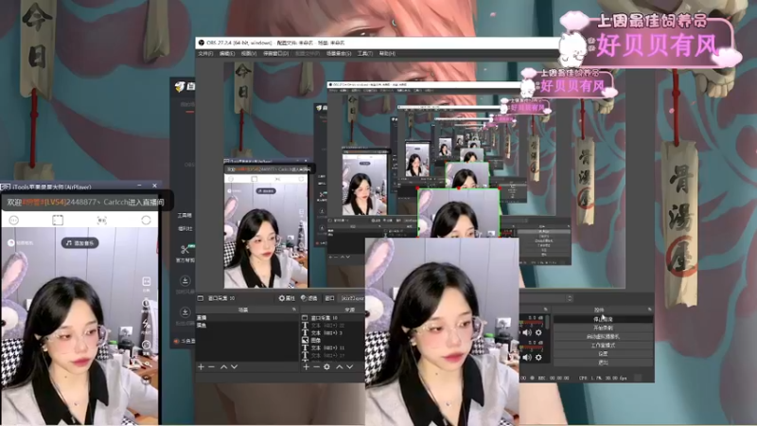The width and height of the screenshot is (757, 426).
Task: Remove the selected scene with minus icon
Action: pos(211,367)
